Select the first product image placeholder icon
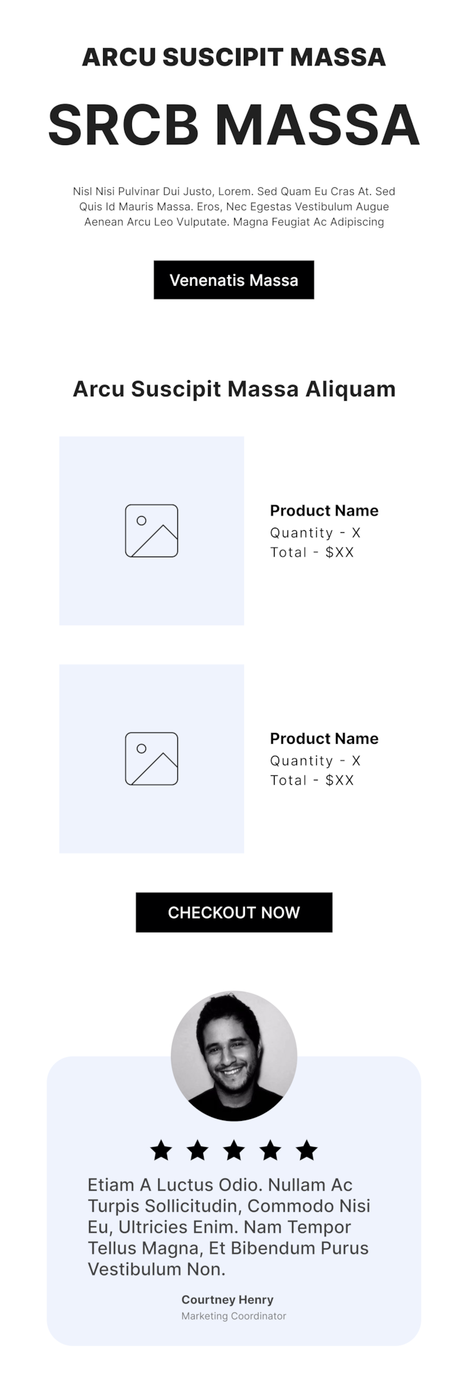 pos(152,530)
